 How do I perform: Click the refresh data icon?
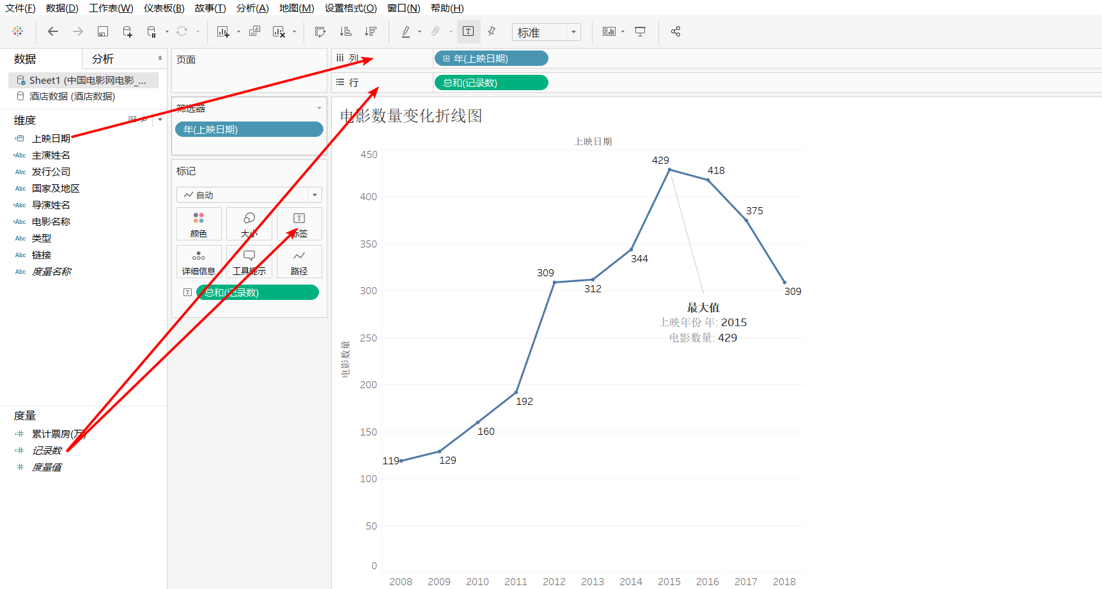click(182, 31)
